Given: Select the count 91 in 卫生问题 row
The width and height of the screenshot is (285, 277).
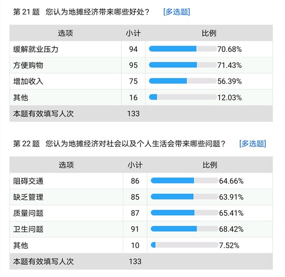Looking at the screenshot, I should 134,229.
